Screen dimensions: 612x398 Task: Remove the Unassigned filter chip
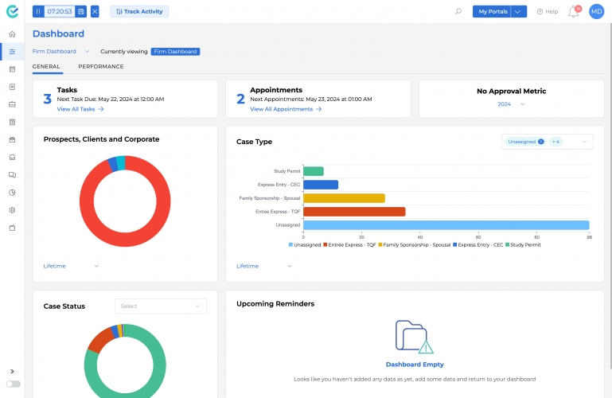point(541,142)
